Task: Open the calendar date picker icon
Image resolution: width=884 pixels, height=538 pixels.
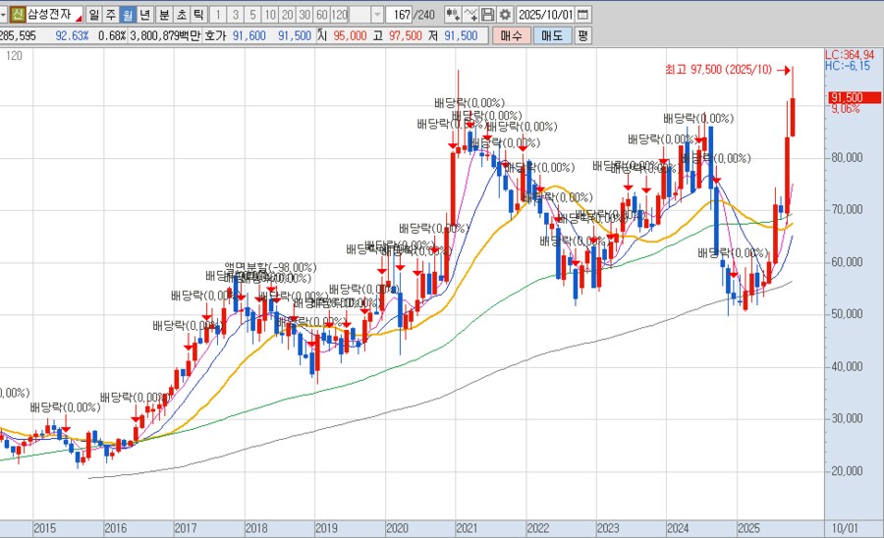Action: (583, 15)
